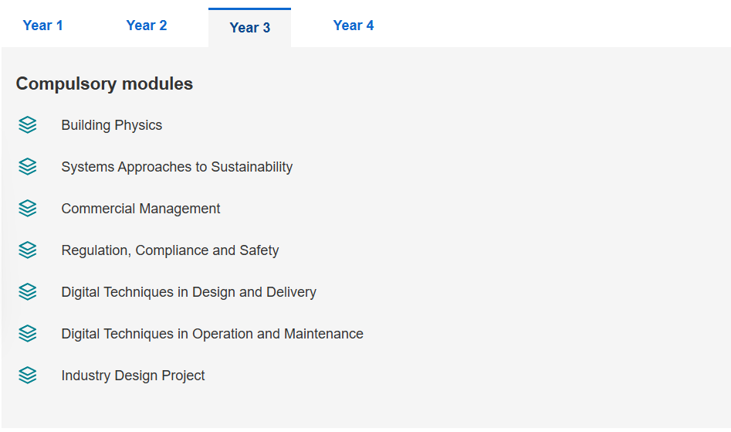Open the Year 2 tab
Image resolution: width=731 pixels, height=432 pixels.
147,26
